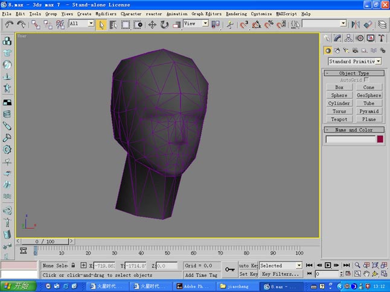Switch to the Modify panel tab
The height and width of the screenshot is (292, 390).
coord(337,38)
